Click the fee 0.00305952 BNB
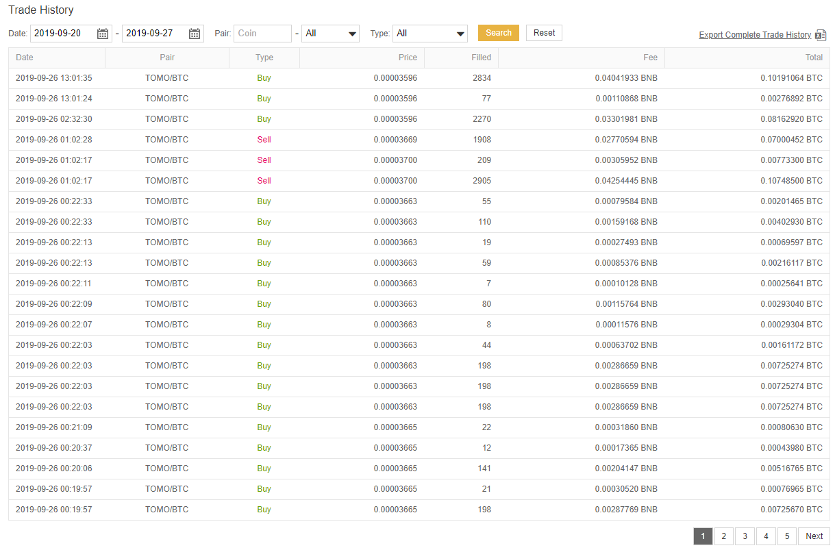 626,160
